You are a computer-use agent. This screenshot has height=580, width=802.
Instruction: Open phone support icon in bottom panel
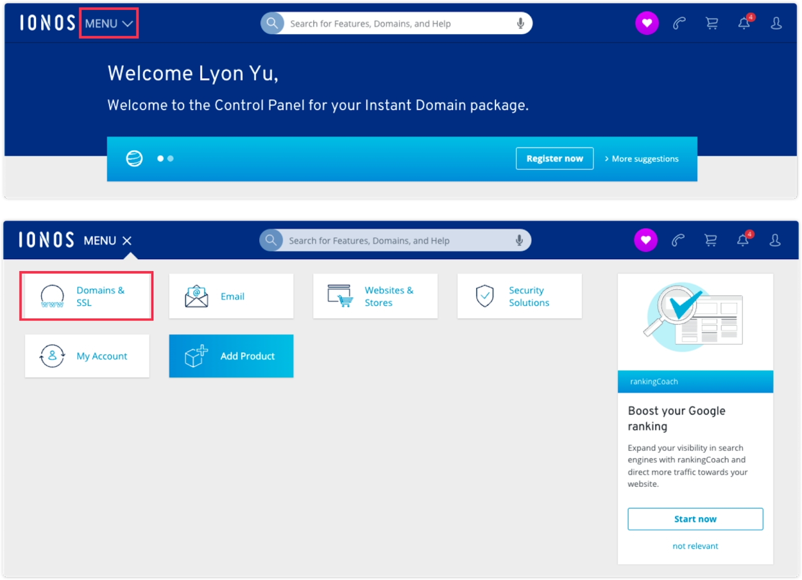[678, 240]
